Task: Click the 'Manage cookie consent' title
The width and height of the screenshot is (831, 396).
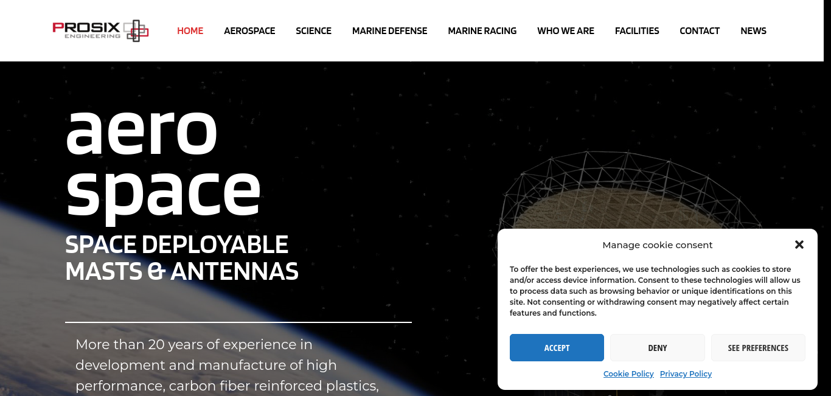Action: tap(658, 245)
